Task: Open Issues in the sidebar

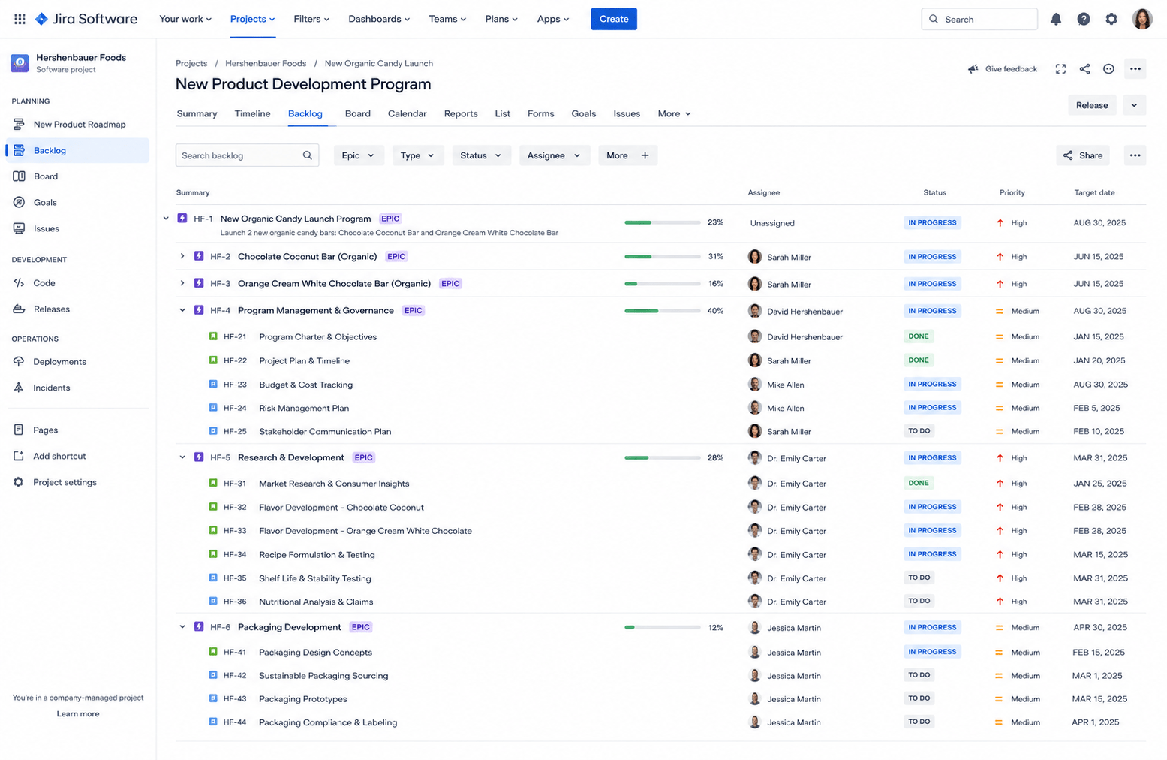Action: [x=77, y=228]
